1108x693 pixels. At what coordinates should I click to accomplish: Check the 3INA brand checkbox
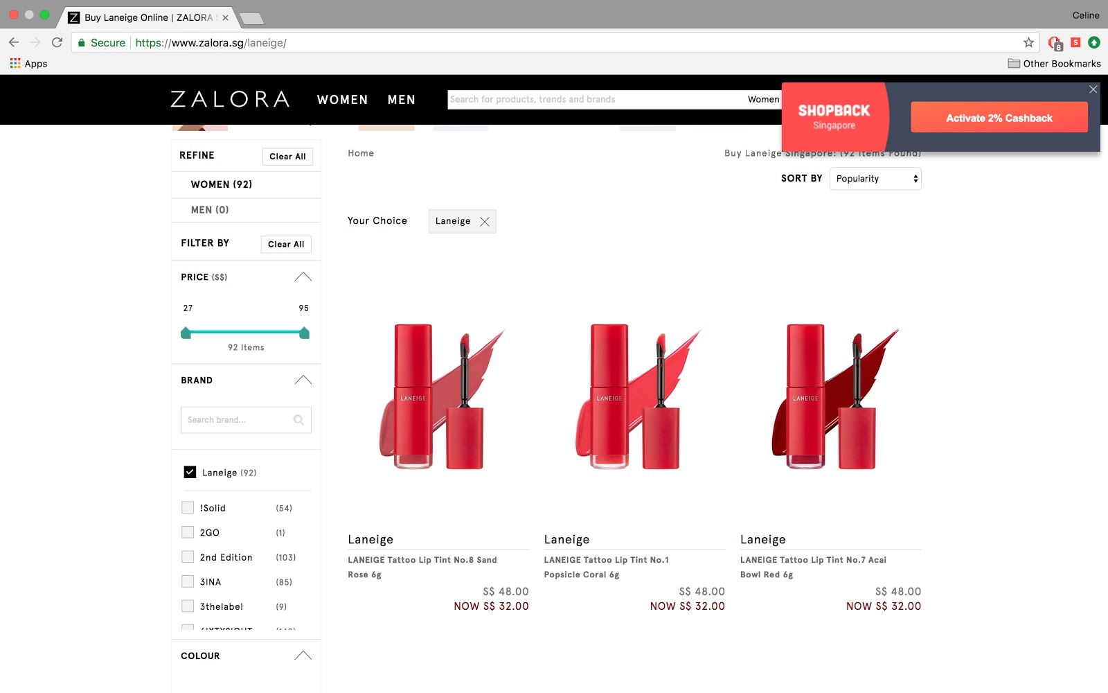(188, 581)
